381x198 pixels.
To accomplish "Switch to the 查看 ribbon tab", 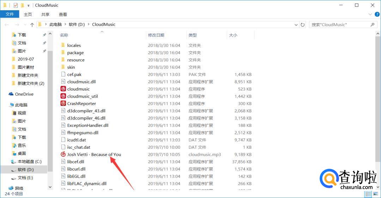I will [63, 14].
